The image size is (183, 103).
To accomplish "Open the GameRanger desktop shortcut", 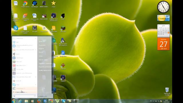I will tap(35, 4).
